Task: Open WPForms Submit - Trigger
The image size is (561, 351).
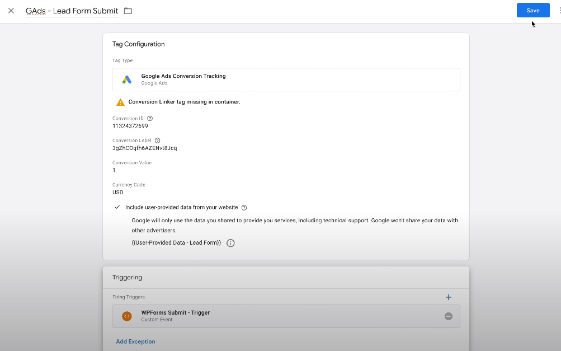Action: tap(286, 316)
